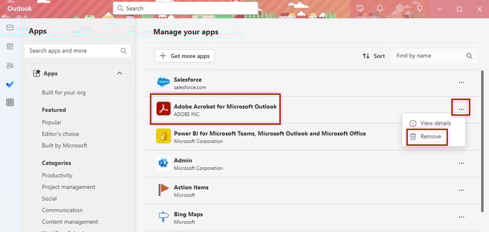Select the Admin app name
This screenshot has height=232, width=489.
point(183,161)
